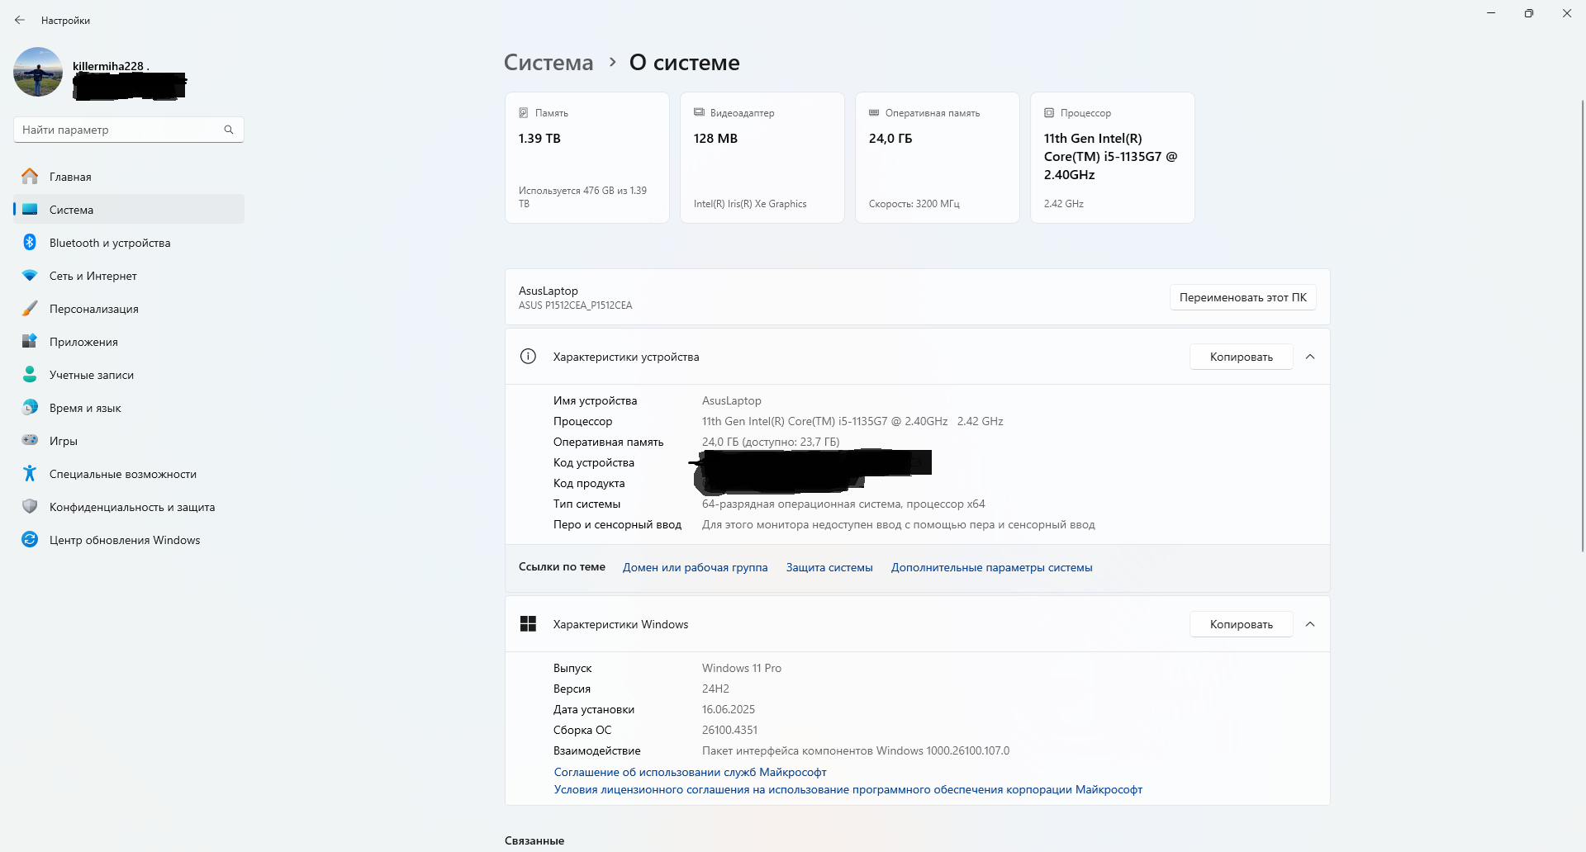Image resolution: width=1586 pixels, height=852 pixels.
Task: Click the Windows logo icon in Характеристики Windows
Action: pyautogui.click(x=529, y=624)
